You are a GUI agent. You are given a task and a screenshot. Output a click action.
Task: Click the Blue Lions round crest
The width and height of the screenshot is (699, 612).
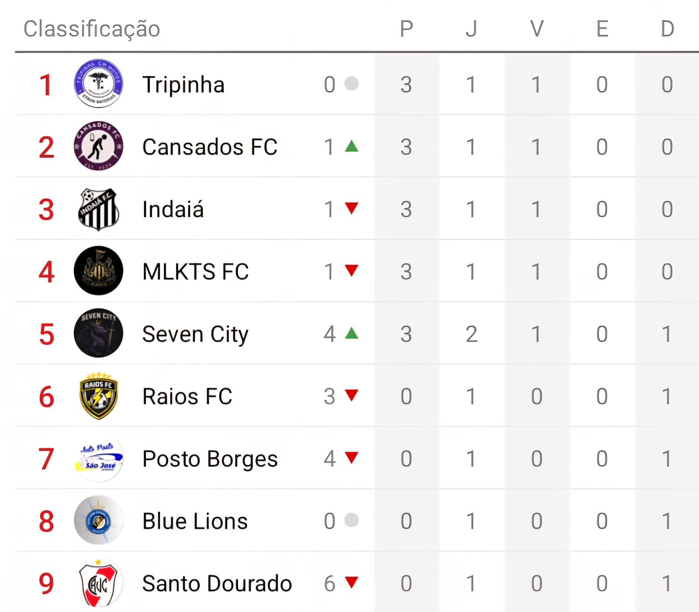click(x=98, y=520)
